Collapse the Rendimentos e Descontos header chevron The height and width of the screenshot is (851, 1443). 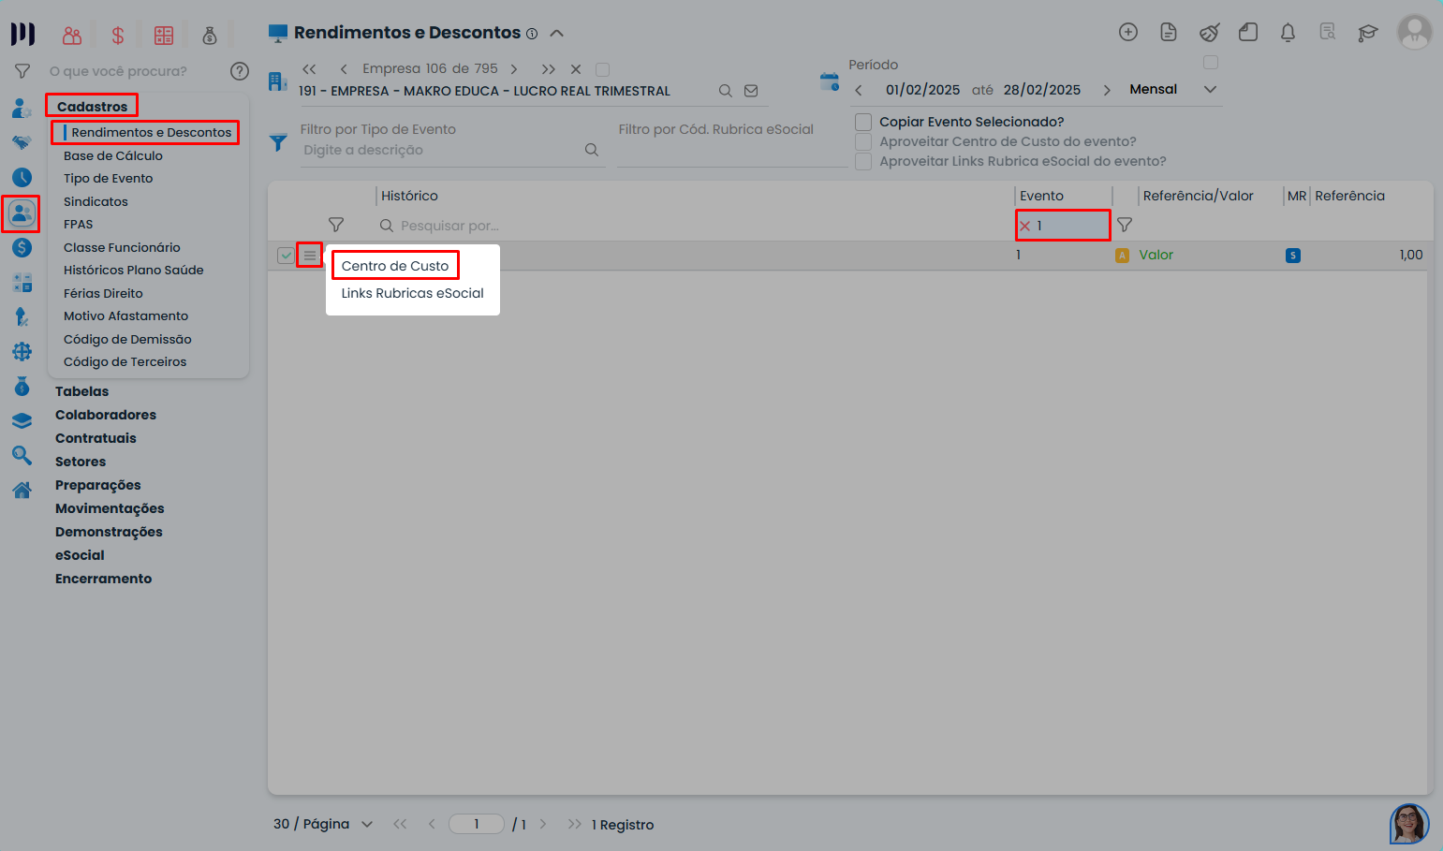[556, 31]
